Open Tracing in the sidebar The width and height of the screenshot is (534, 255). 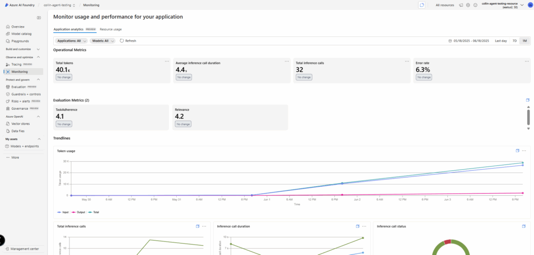pyautogui.click(x=16, y=64)
